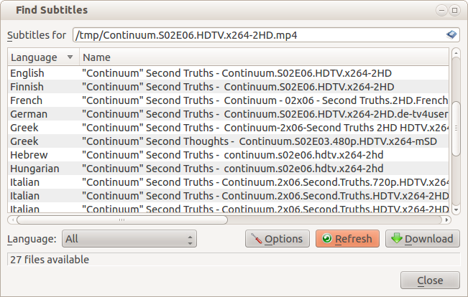
Task: Minimize the Find Subtitles window
Action: click(x=441, y=11)
